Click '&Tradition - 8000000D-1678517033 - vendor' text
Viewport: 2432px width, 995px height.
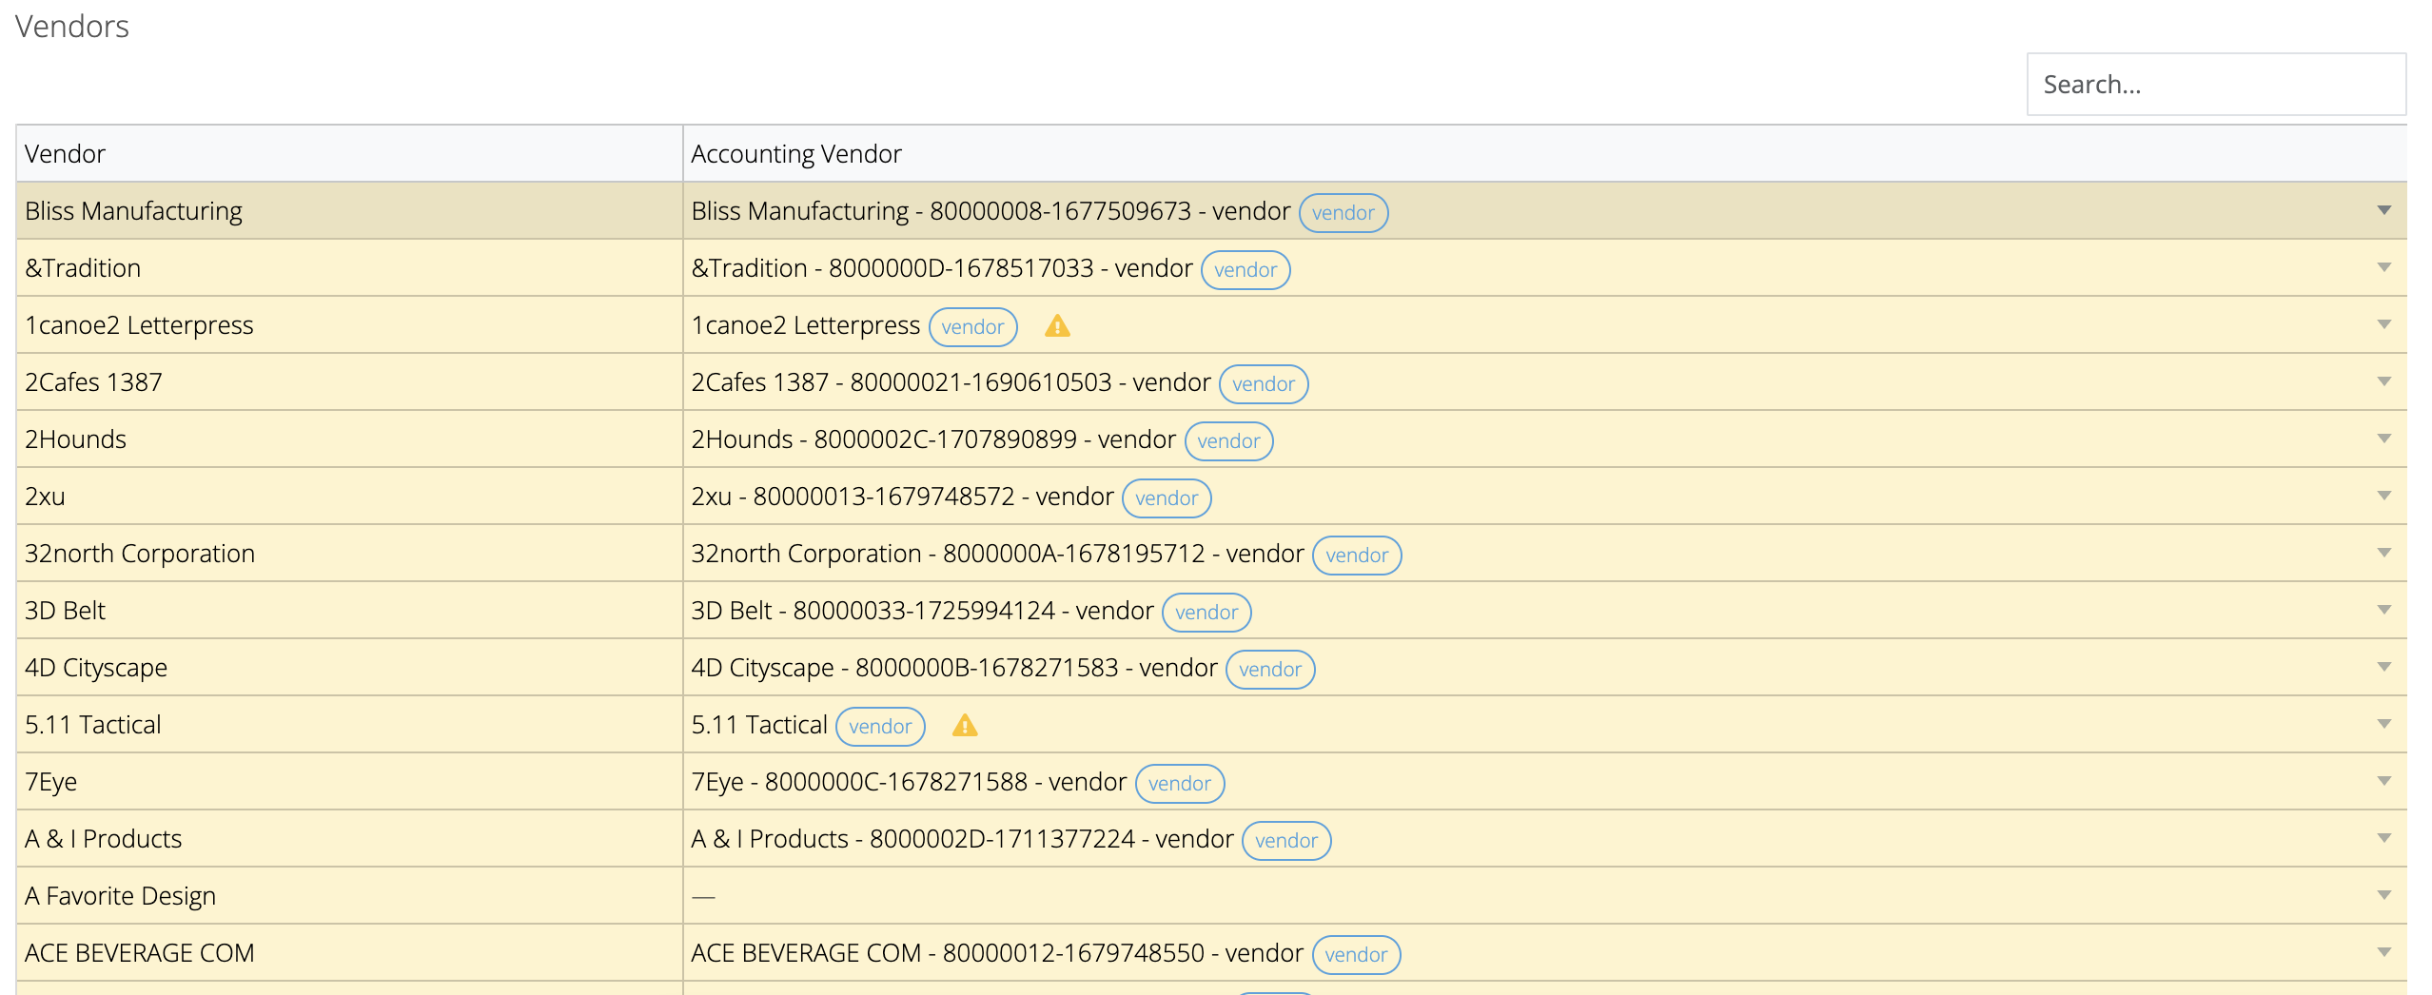tap(942, 267)
